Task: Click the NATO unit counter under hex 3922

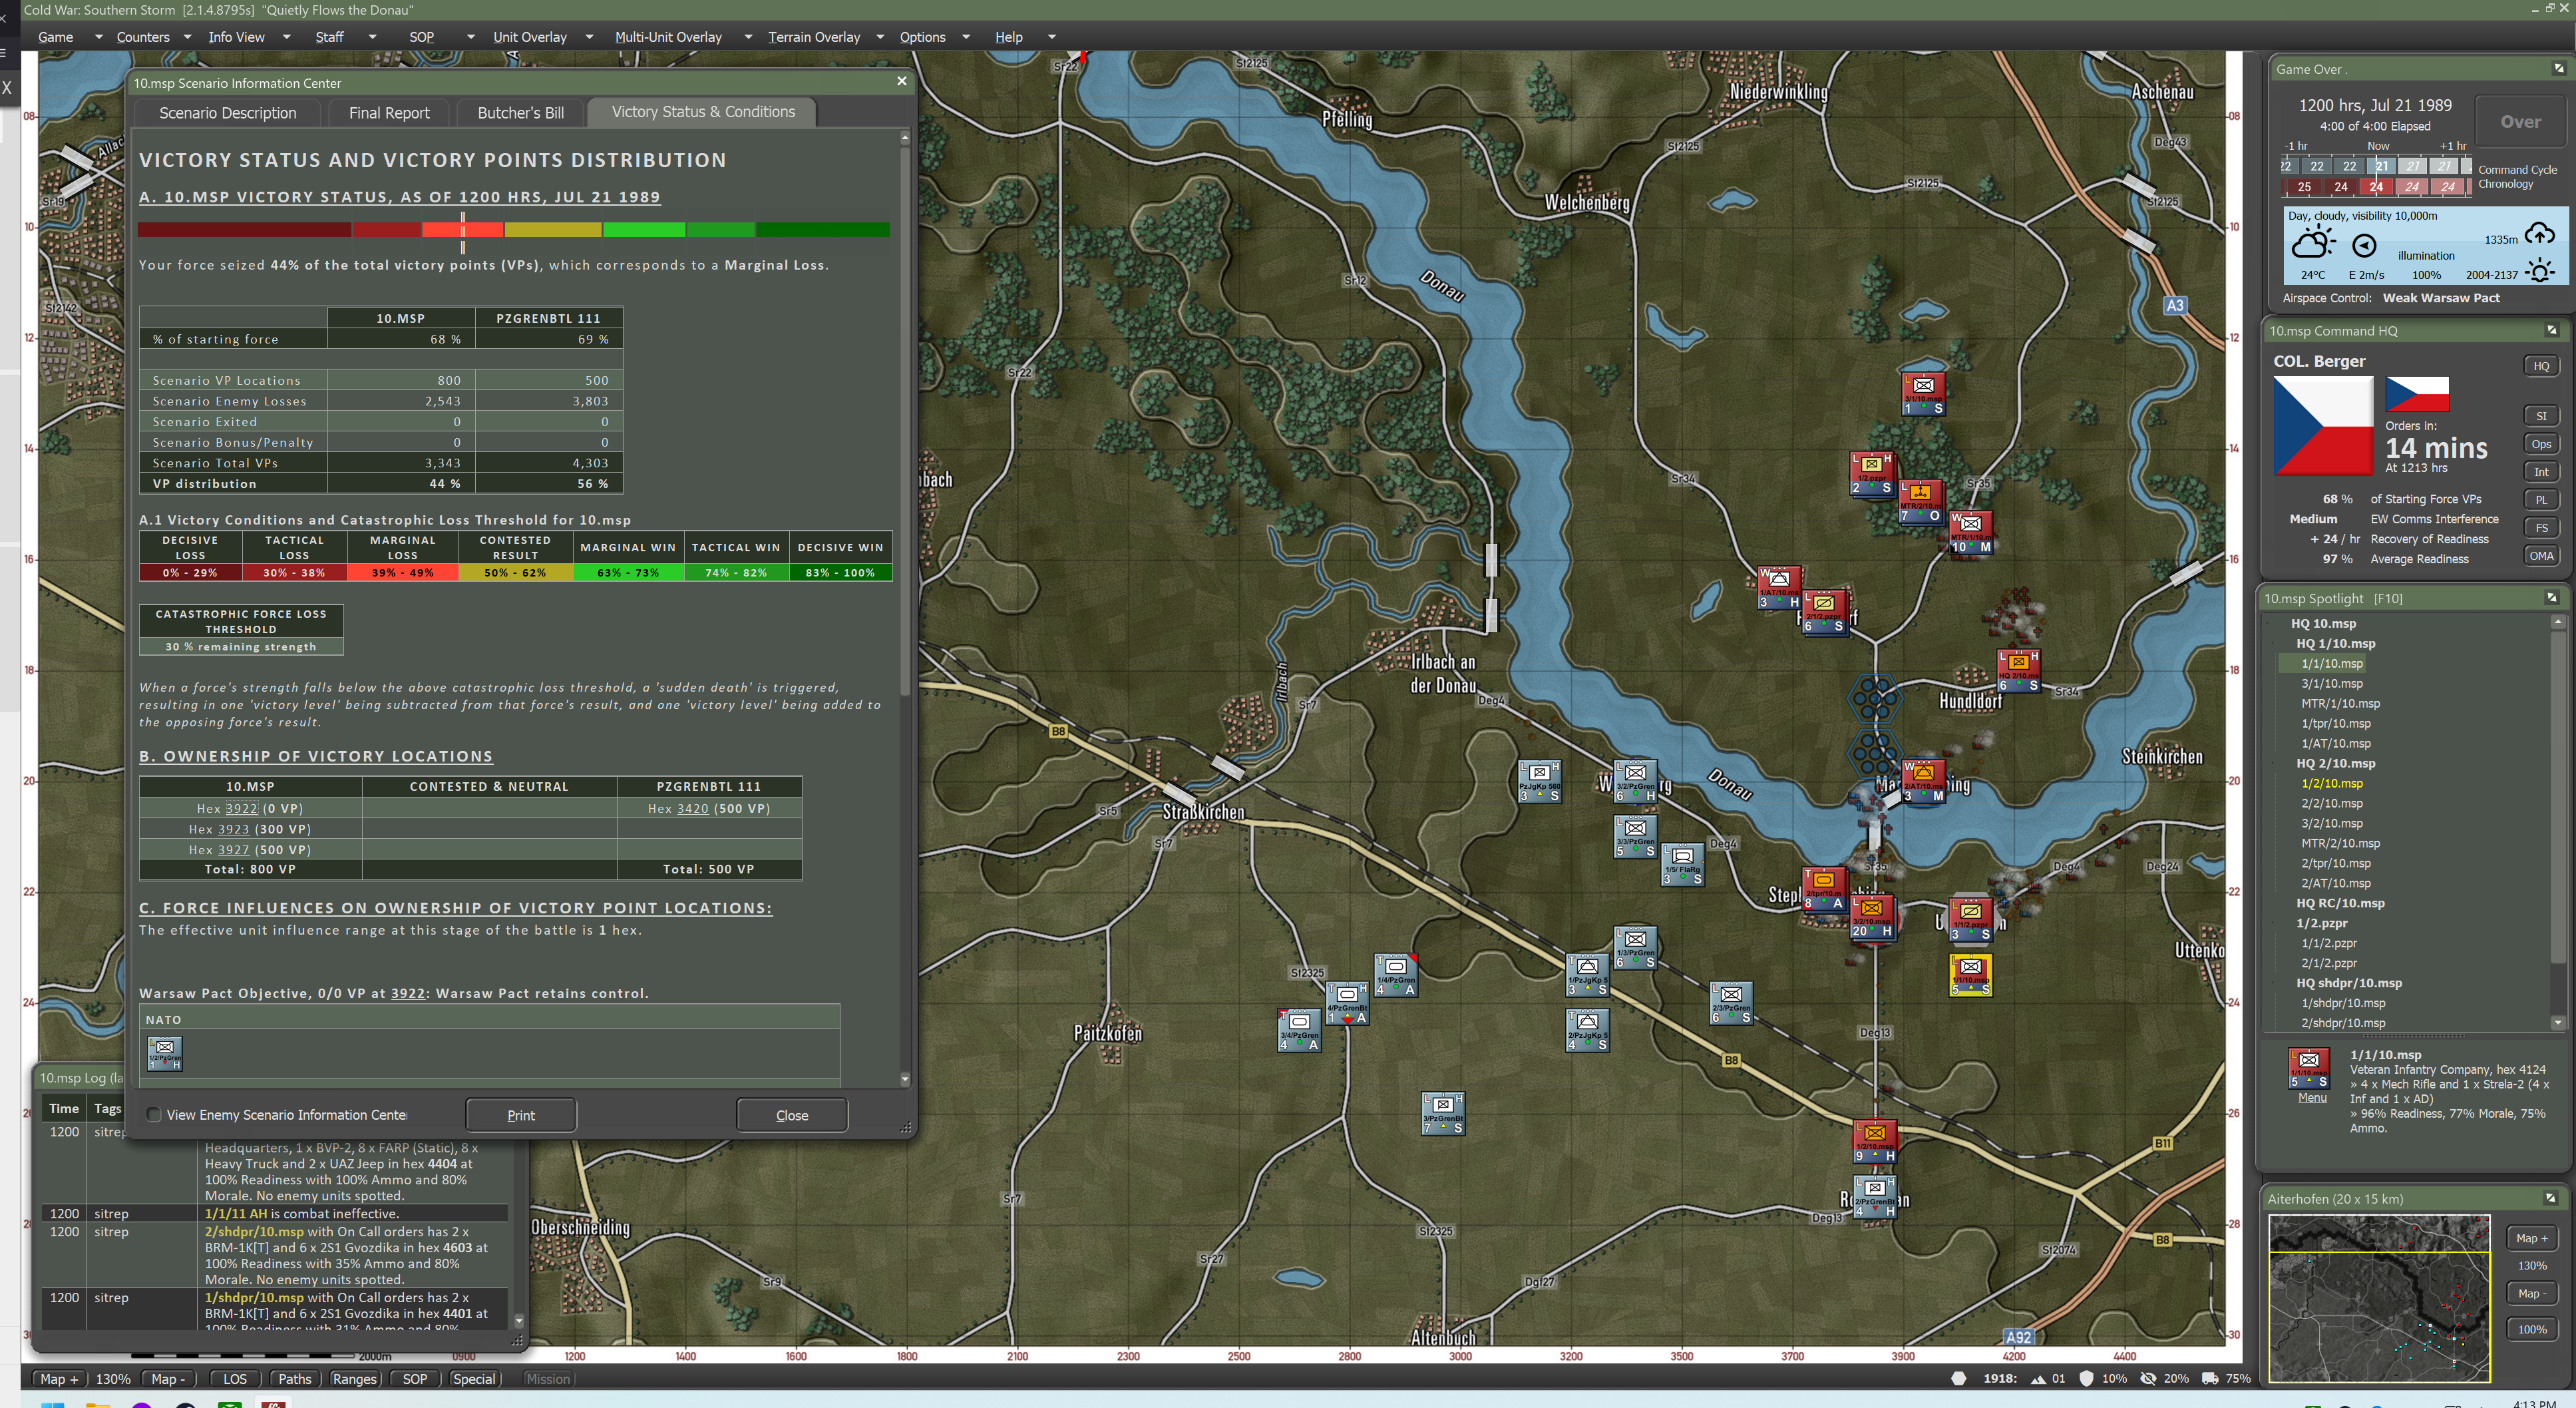Action: click(165, 1053)
